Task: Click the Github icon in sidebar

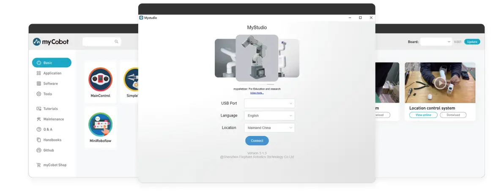Action: 39,150
